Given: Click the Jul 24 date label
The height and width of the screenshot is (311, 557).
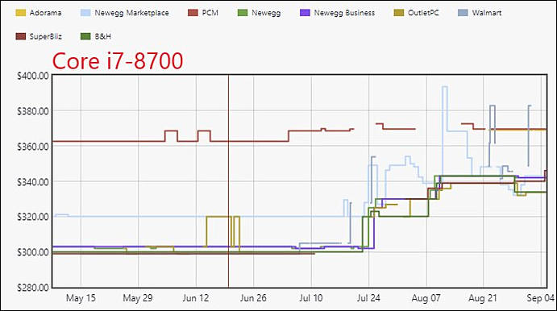Looking at the screenshot, I should click(368, 298).
